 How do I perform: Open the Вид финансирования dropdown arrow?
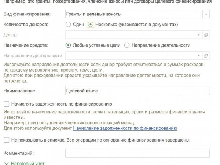click(x=206, y=14)
